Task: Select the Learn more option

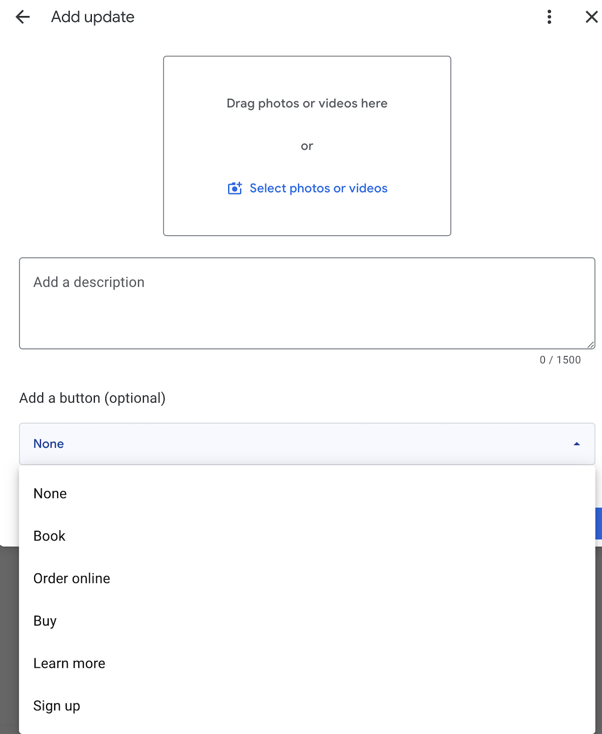Action: tap(307, 663)
